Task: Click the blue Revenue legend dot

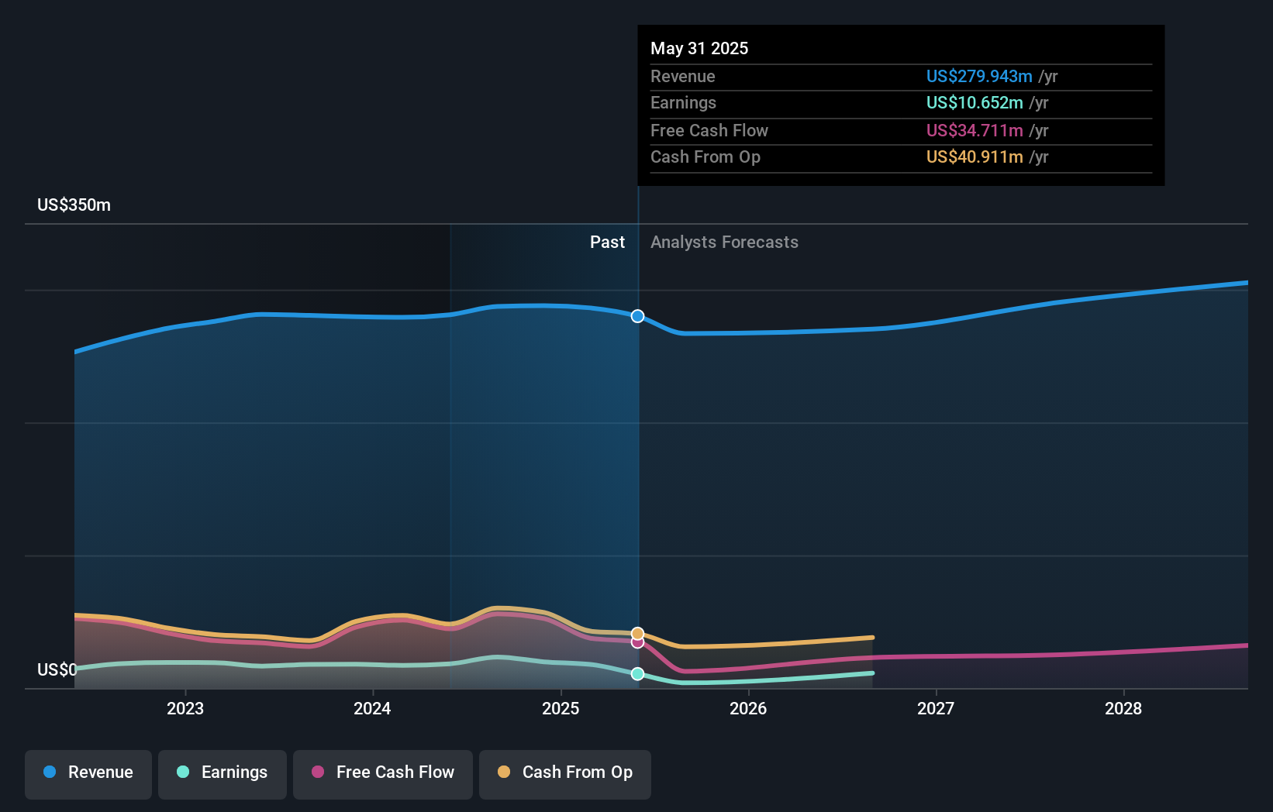Action: tap(50, 772)
